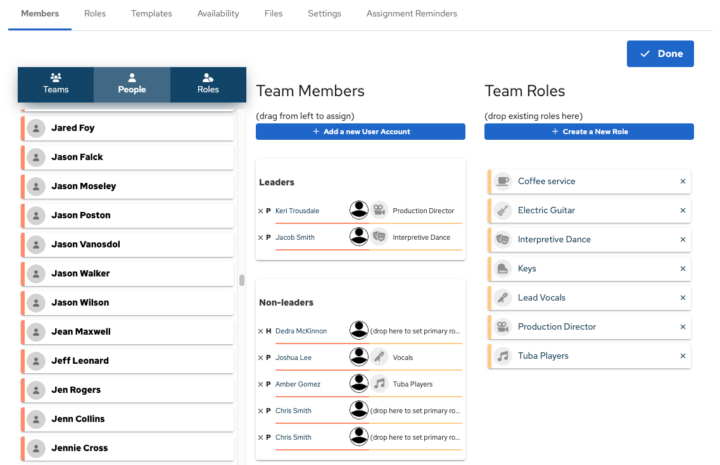Image resolution: width=720 pixels, height=465 pixels.
Task: Click the Lead Vocals microphone icon
Action: pos(503,297)
